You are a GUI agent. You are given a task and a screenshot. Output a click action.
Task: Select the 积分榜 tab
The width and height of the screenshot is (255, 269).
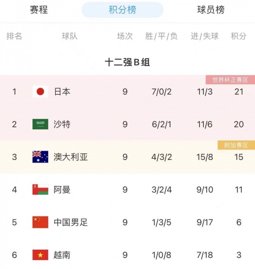tap(122, 10)
